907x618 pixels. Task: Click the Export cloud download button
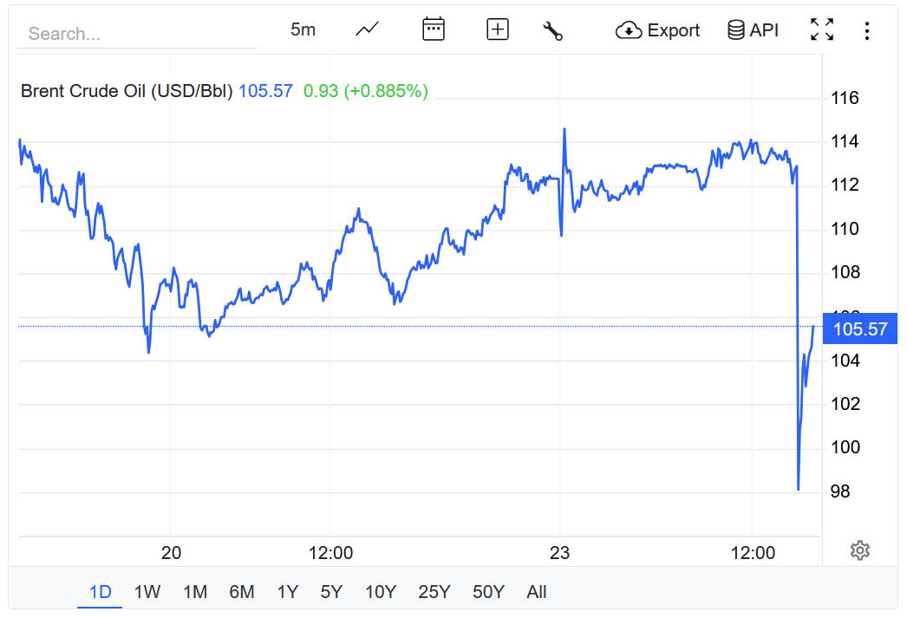[657, 30]
